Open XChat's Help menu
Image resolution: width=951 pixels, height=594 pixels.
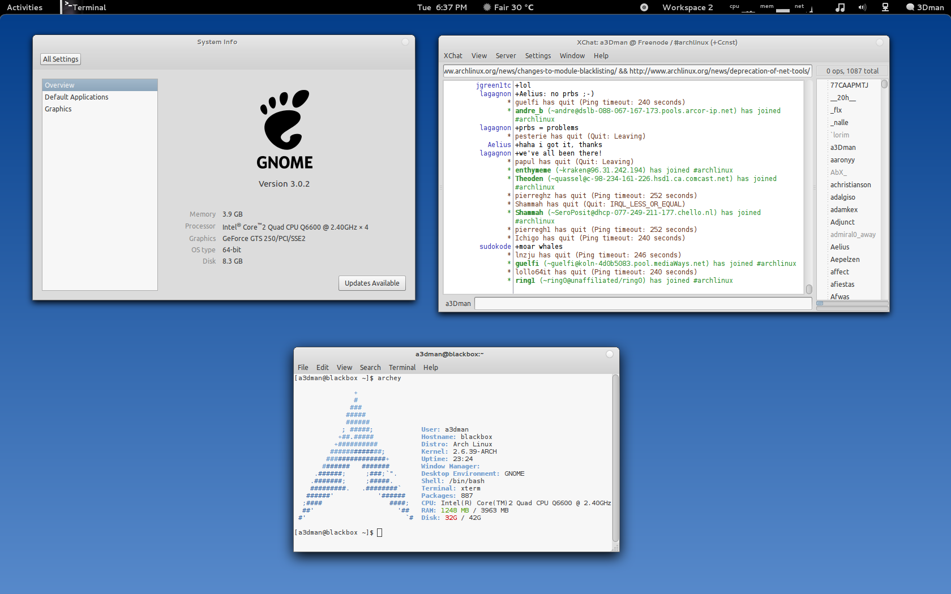click(601, 55)
